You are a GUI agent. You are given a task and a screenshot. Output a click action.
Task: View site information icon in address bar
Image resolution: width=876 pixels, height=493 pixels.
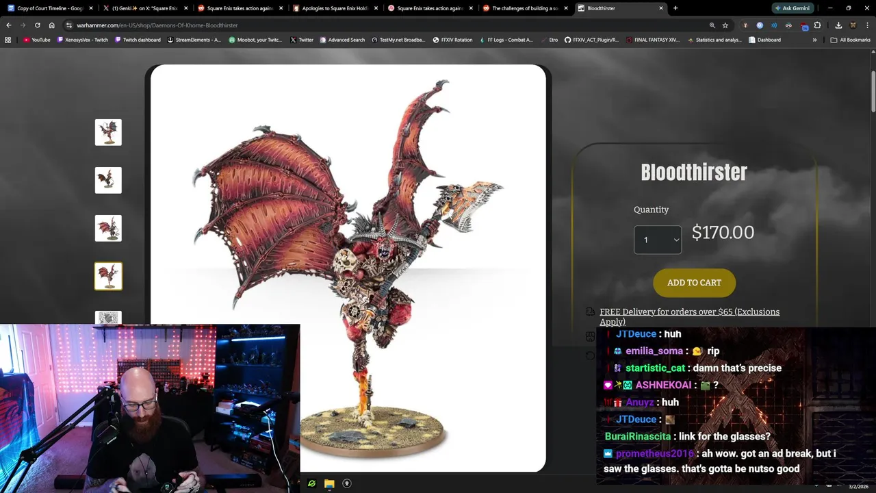(x=69, y=25)
